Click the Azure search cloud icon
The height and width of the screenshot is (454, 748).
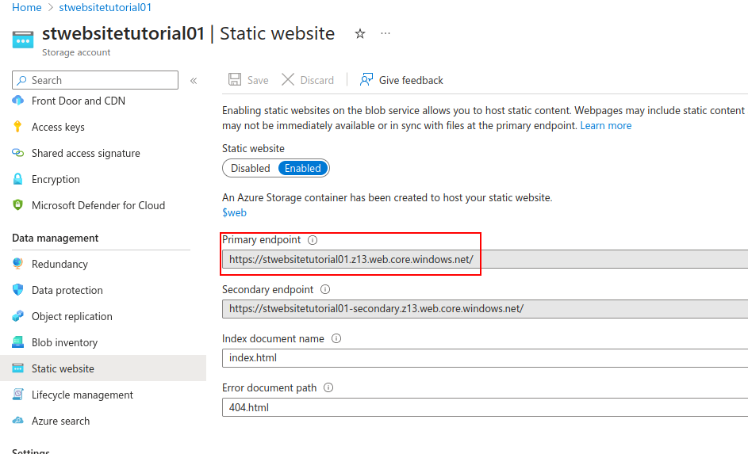pyautogui.click(x=17, y=420)
